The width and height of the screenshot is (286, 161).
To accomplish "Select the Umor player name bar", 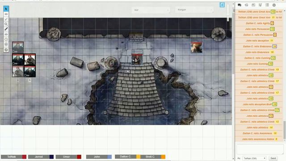I will 66,157.
